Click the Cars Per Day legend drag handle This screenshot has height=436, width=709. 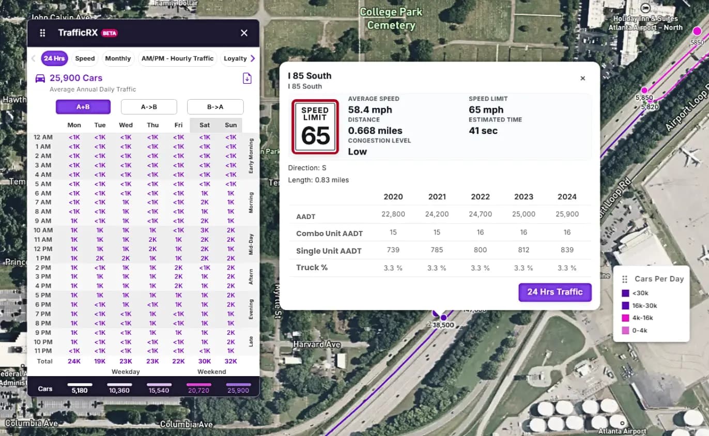625,279
